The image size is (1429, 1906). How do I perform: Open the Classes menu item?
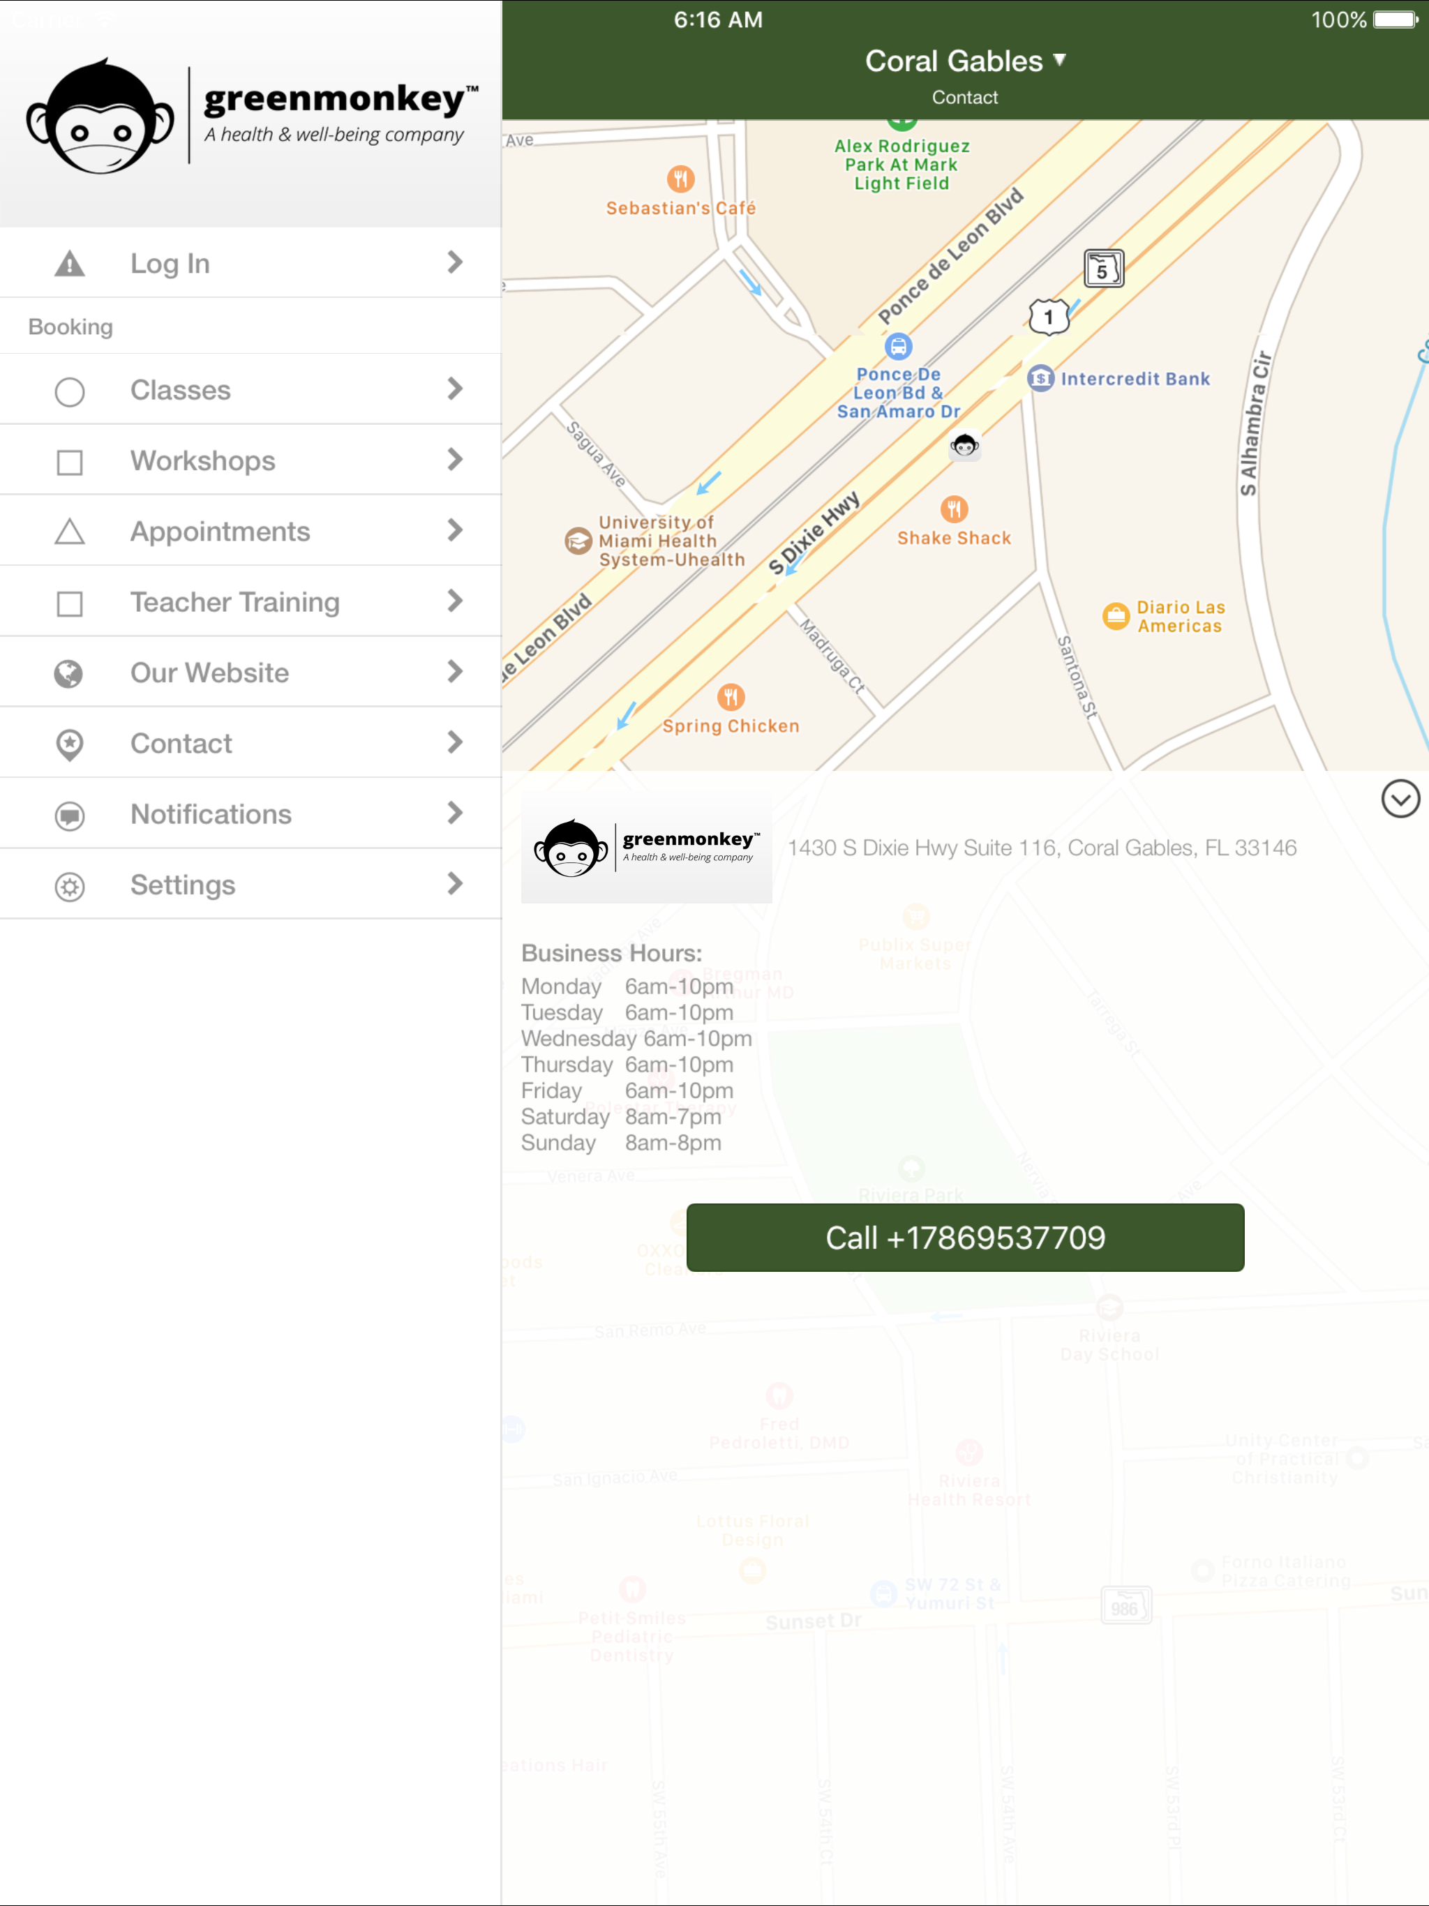point(250,389)
